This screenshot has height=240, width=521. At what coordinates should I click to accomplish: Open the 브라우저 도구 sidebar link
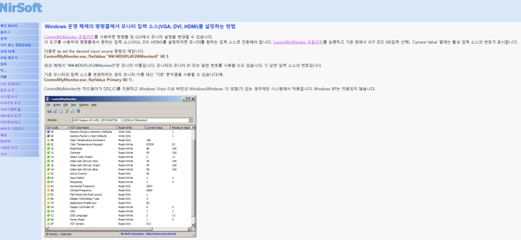20,103
